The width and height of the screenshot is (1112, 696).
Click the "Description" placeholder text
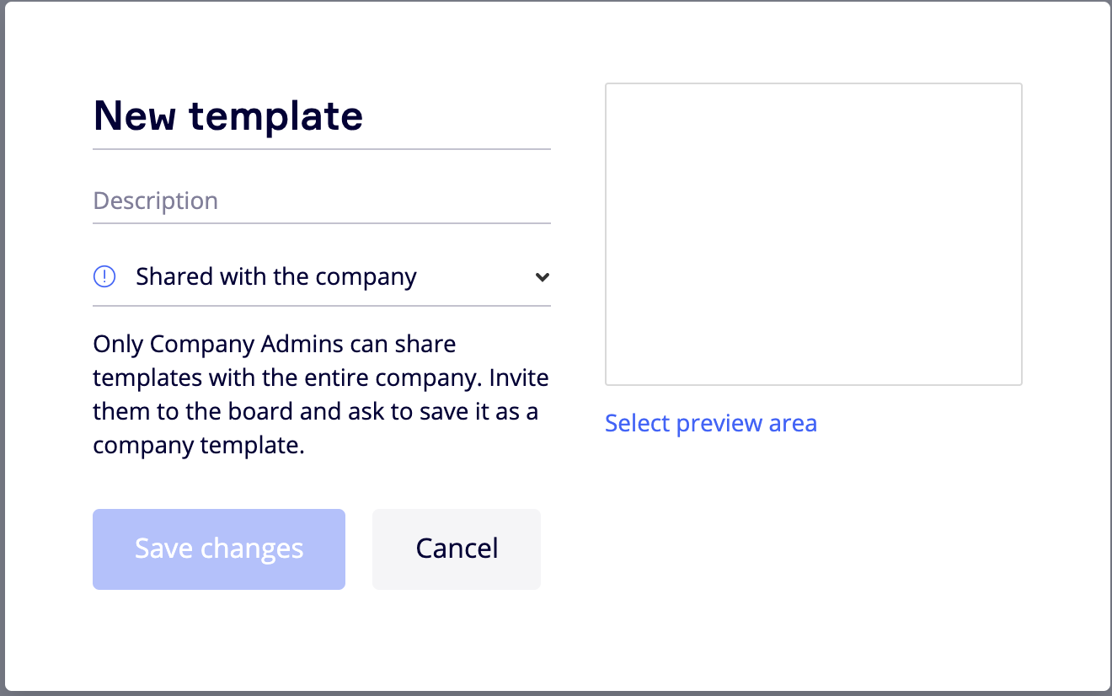[156, 201]
